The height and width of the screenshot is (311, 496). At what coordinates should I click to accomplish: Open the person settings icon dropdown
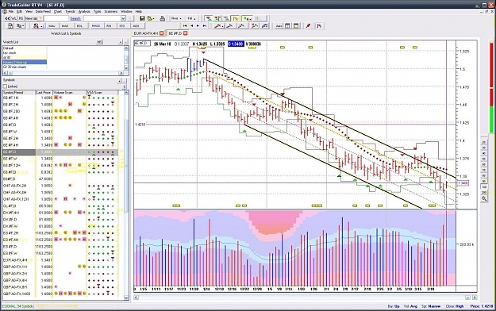click(38, 26)
